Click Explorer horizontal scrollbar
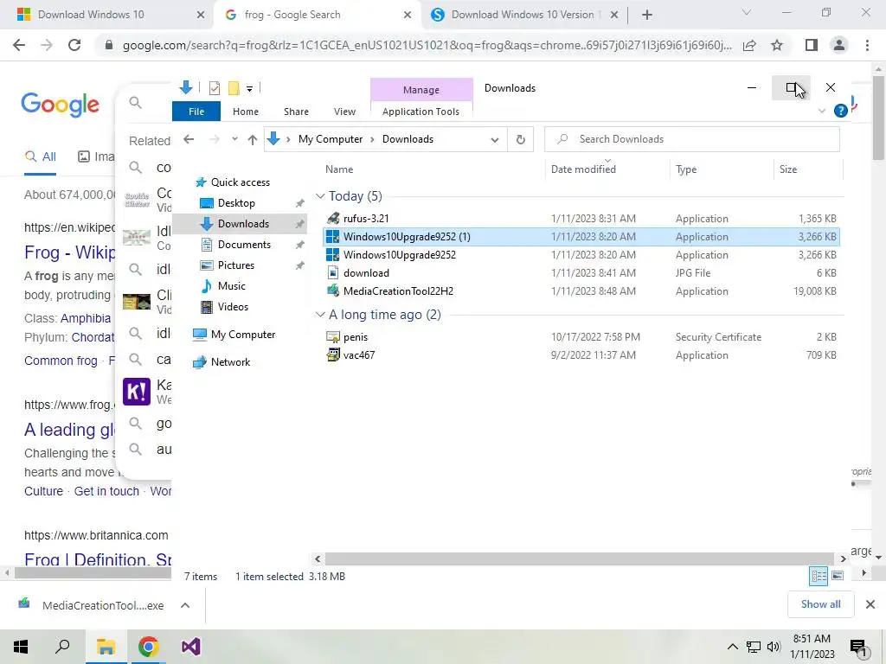The width and height of the screenshot is (886, 664). point(579,559)
